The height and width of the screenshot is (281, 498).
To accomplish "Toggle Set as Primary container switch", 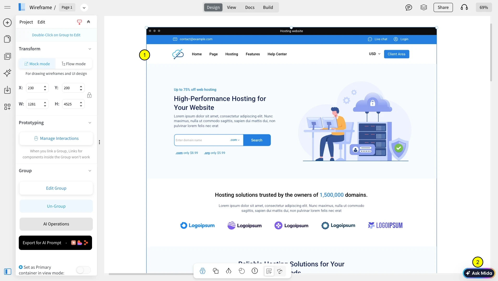I will click(83, 270).
